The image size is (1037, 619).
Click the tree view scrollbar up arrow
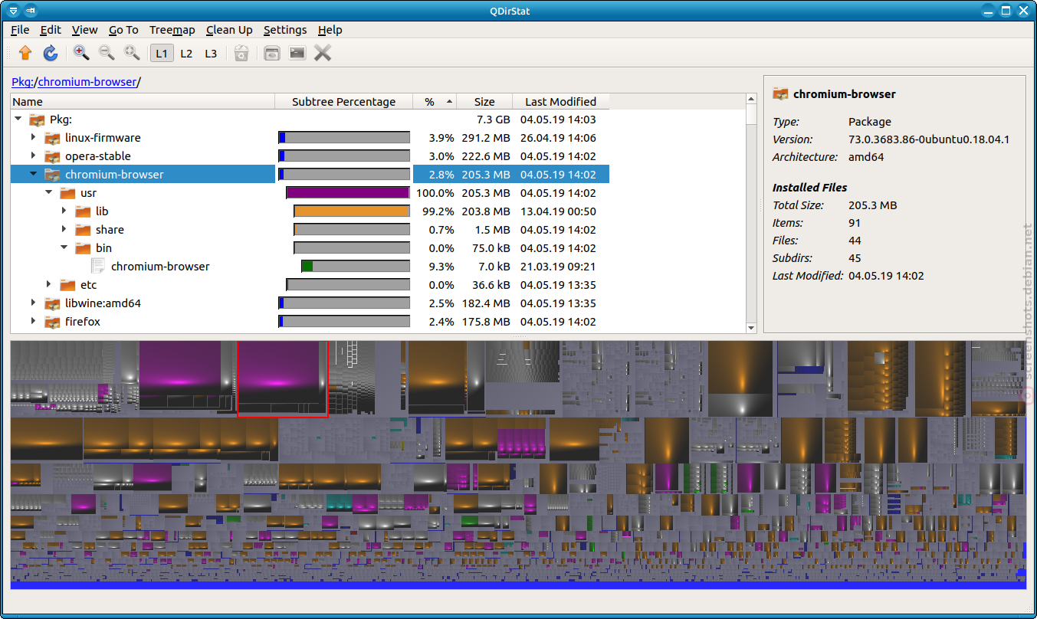751,100
